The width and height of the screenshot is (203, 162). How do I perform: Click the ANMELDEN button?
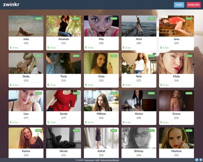[194, 5]
